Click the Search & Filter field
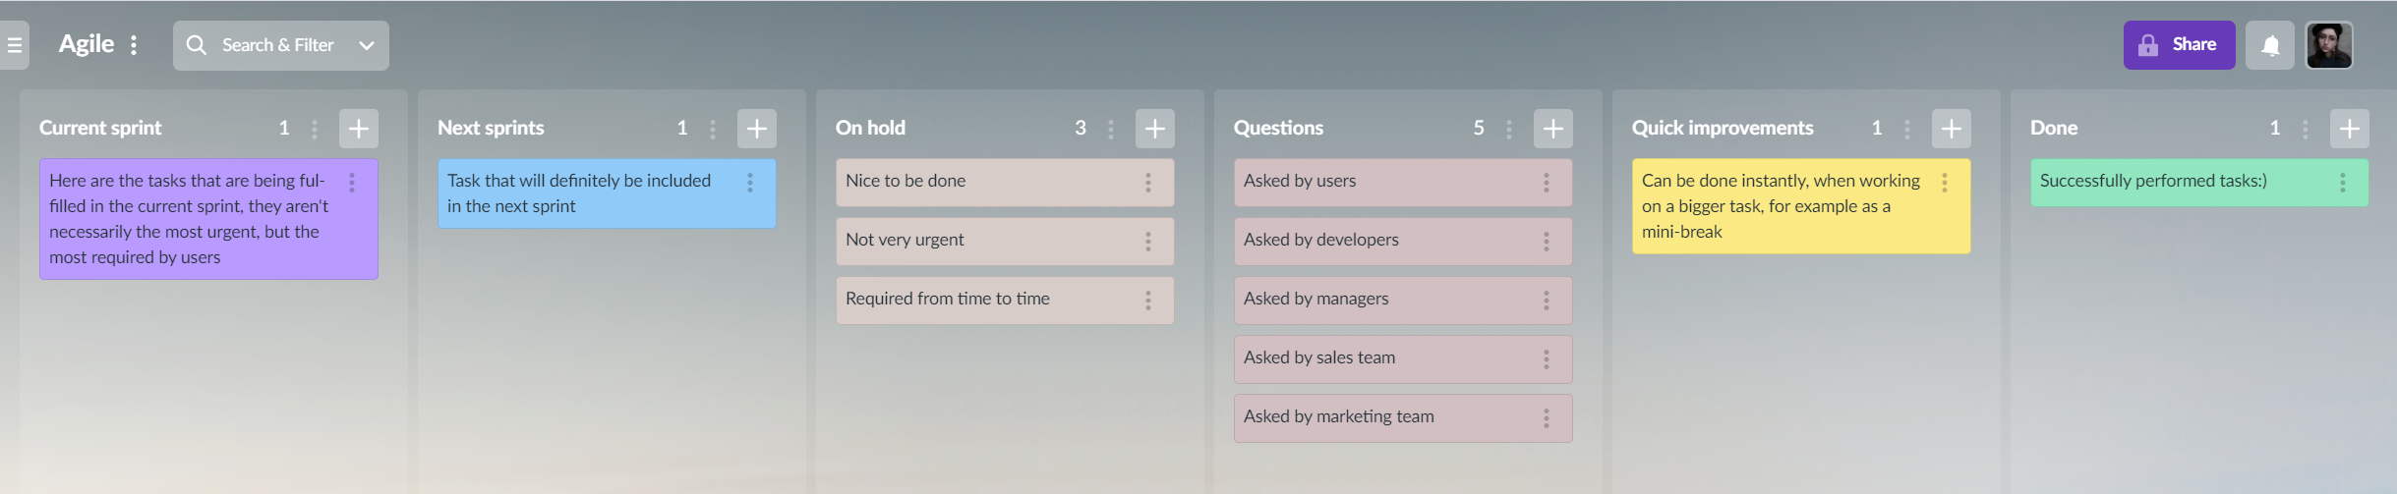 point(280,45)
